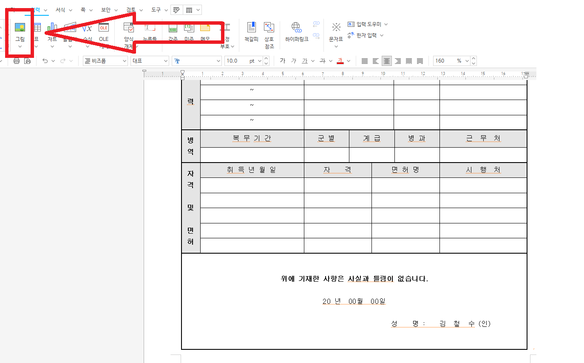Toggle bold formatting on selected text
The width and height of the screenshot is (584, 363).
282,60
